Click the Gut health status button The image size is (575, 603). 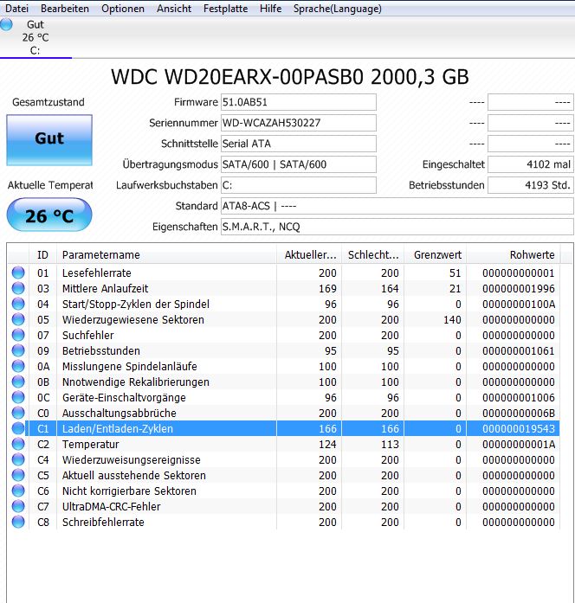[x=49, y=140]
